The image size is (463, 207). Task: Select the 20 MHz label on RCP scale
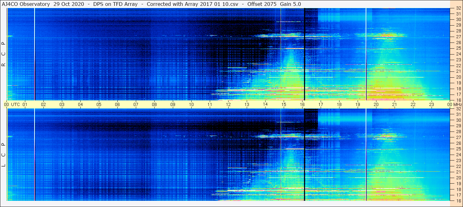(458, 77)
